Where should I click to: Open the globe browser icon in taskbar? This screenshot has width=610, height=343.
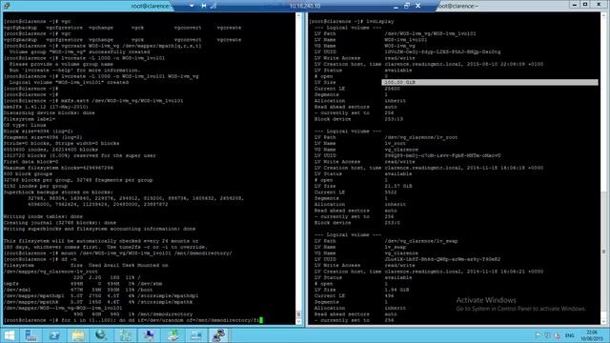coord(101,335)
